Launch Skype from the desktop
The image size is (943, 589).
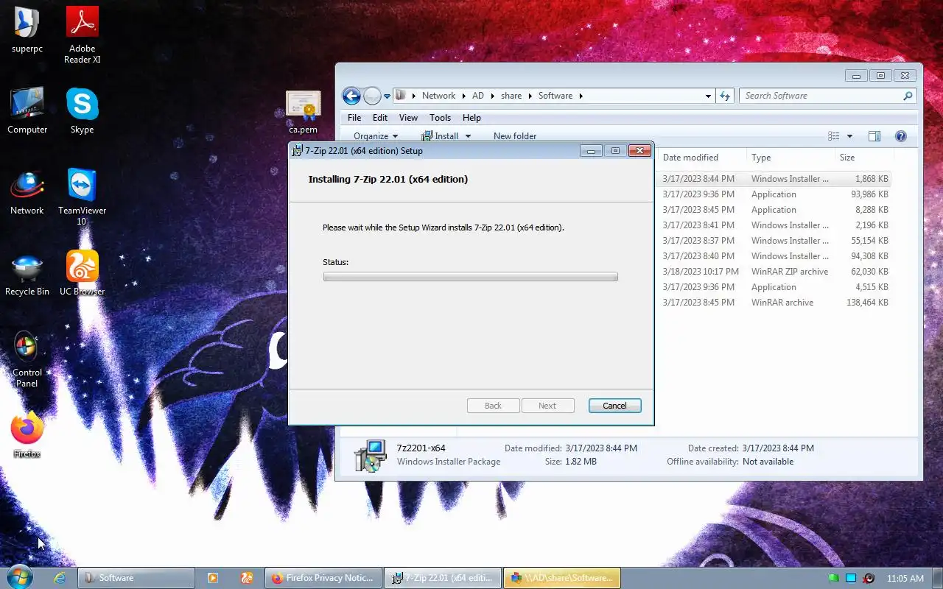pyautogui.click(x=83, y=110)
